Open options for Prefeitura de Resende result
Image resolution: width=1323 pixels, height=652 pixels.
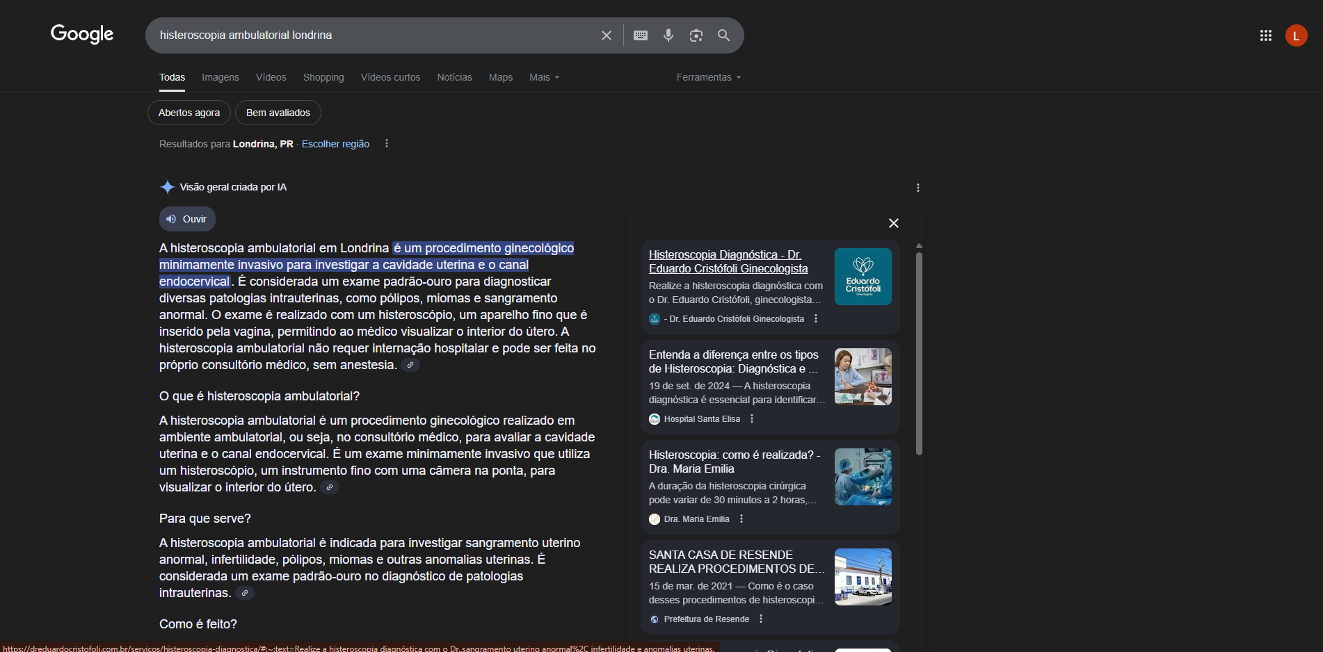pyautogui.click(x=761, y=619)
